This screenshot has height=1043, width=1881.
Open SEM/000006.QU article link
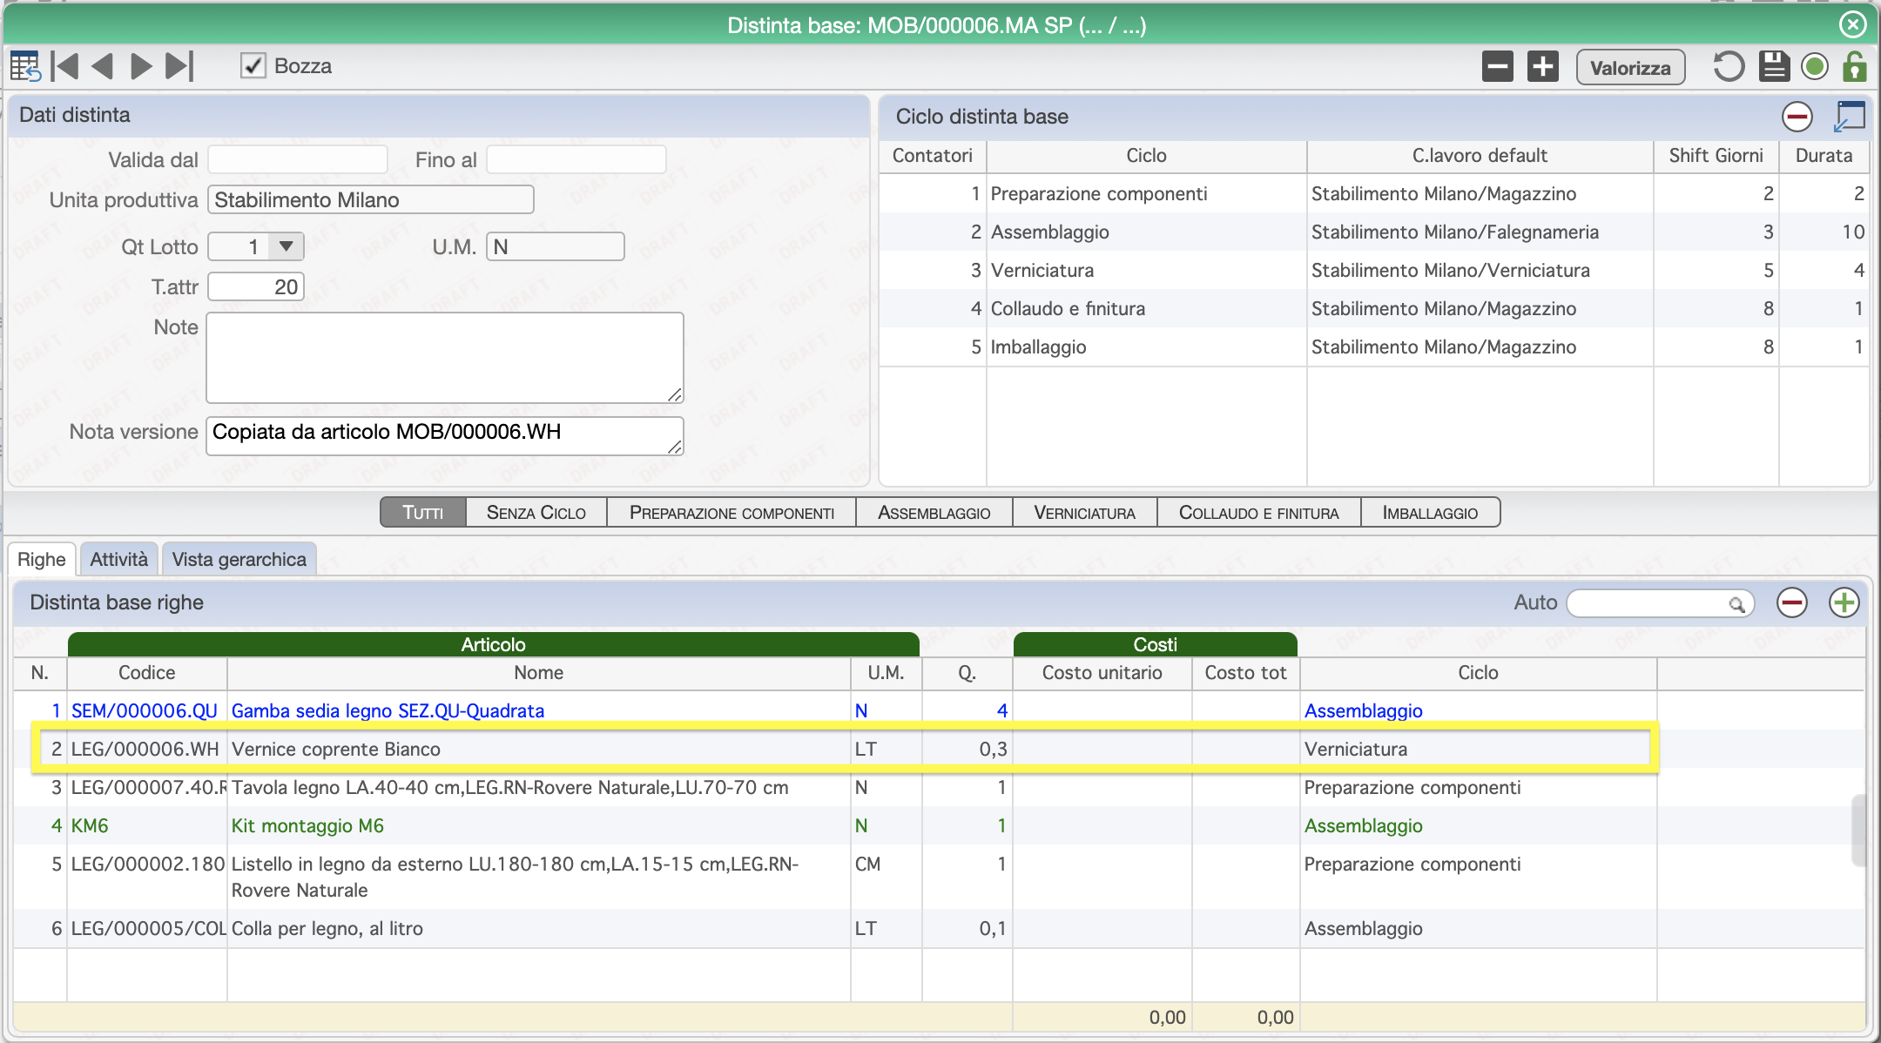click(x=145, y=710)
